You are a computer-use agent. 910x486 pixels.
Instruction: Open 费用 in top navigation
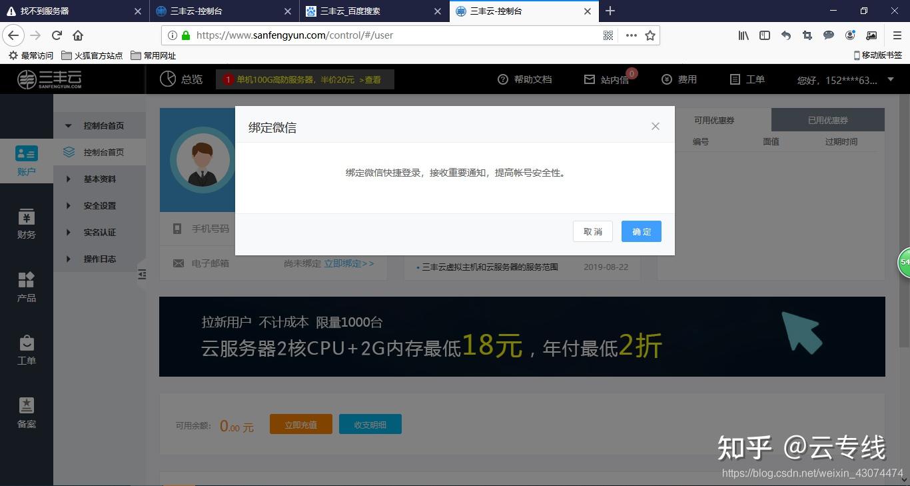pos(679,79)
